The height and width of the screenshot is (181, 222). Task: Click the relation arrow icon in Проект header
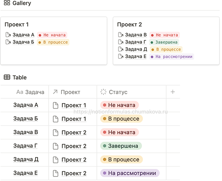55,92
